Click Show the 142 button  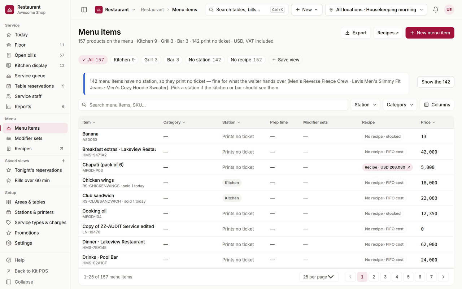[x=436, y=82]
